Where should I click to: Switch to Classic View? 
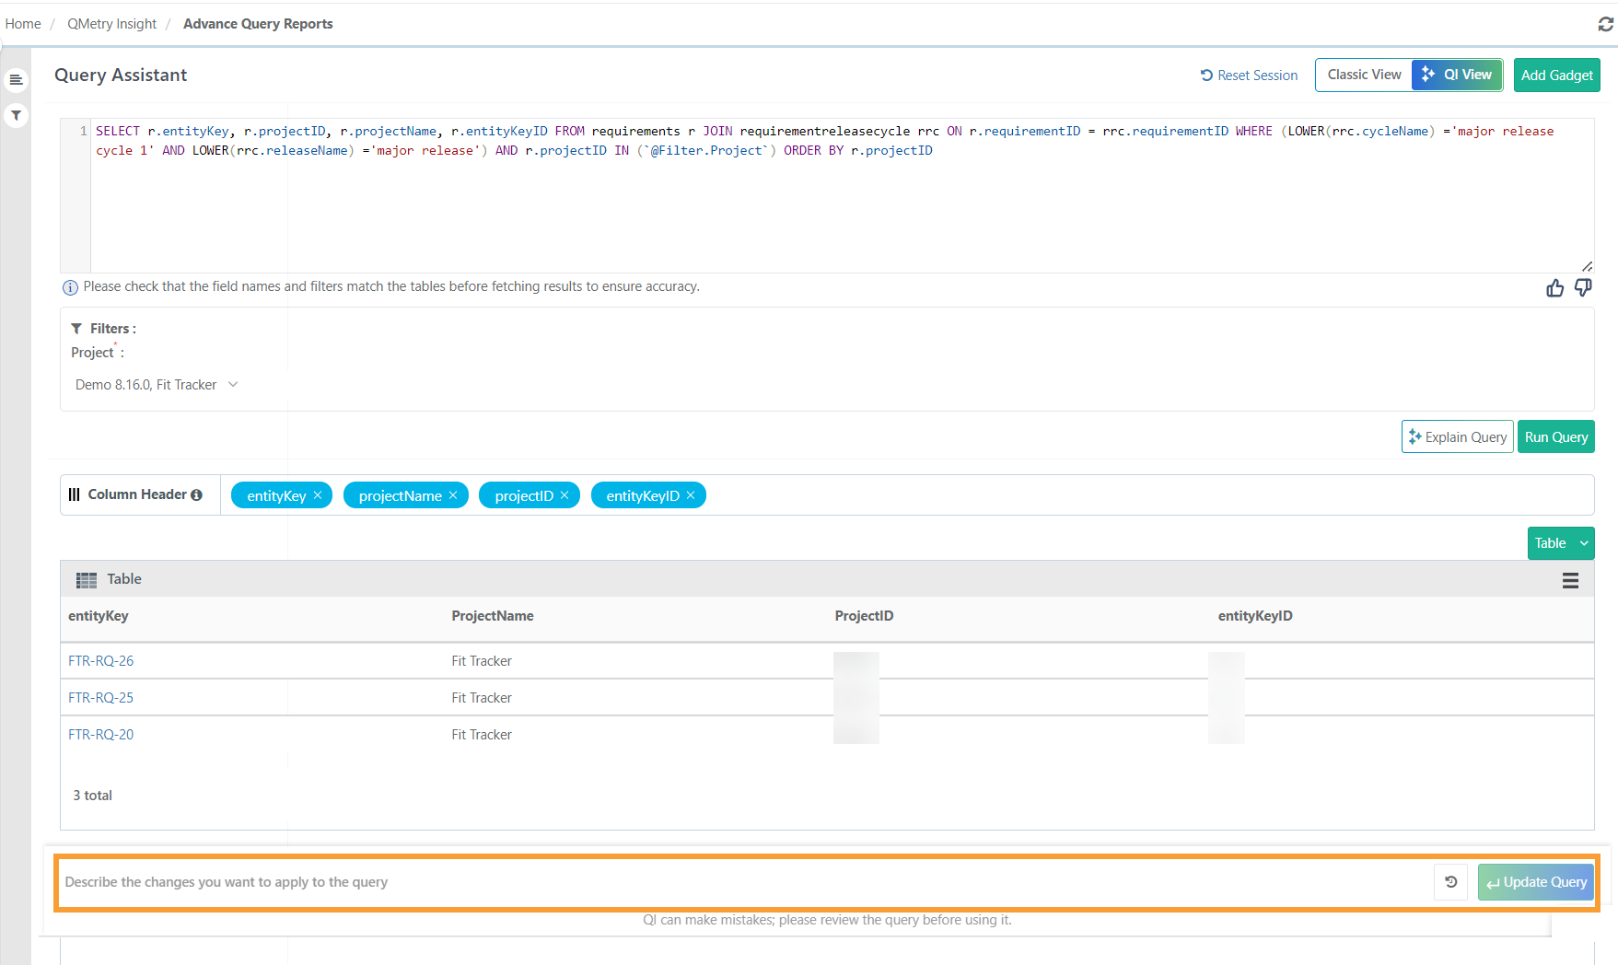[1363, 75]
